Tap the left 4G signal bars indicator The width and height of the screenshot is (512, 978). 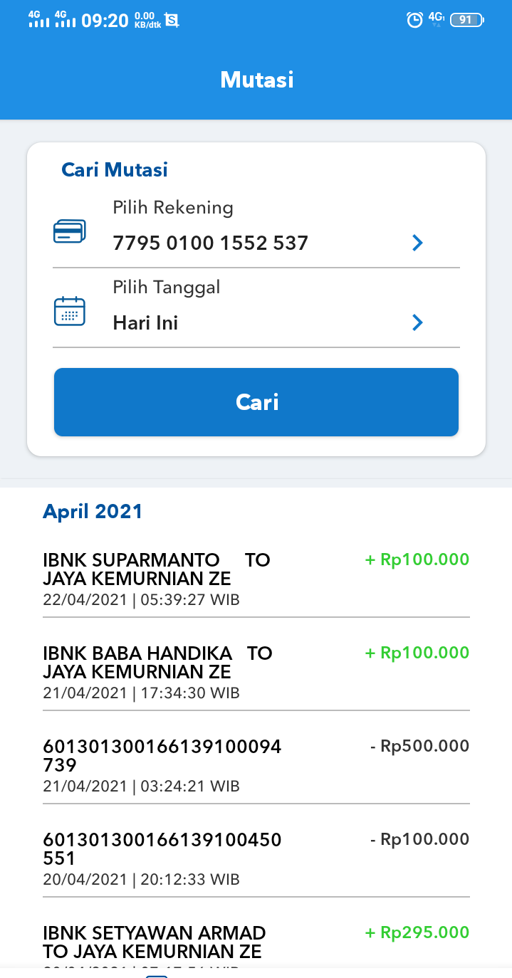pos(39,19)
